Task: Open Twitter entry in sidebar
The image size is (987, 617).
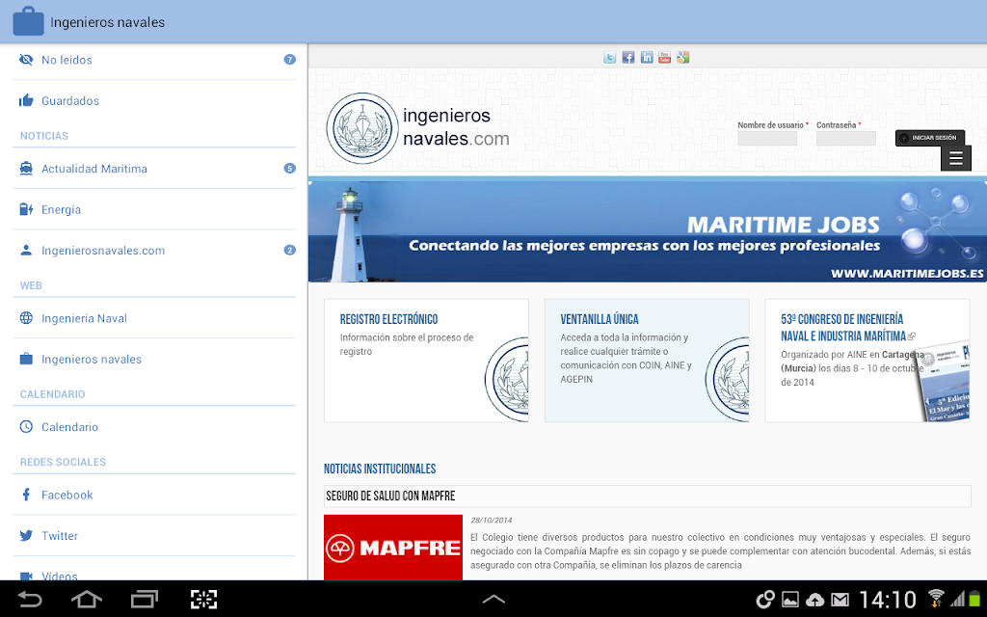Action: [154, 536]
